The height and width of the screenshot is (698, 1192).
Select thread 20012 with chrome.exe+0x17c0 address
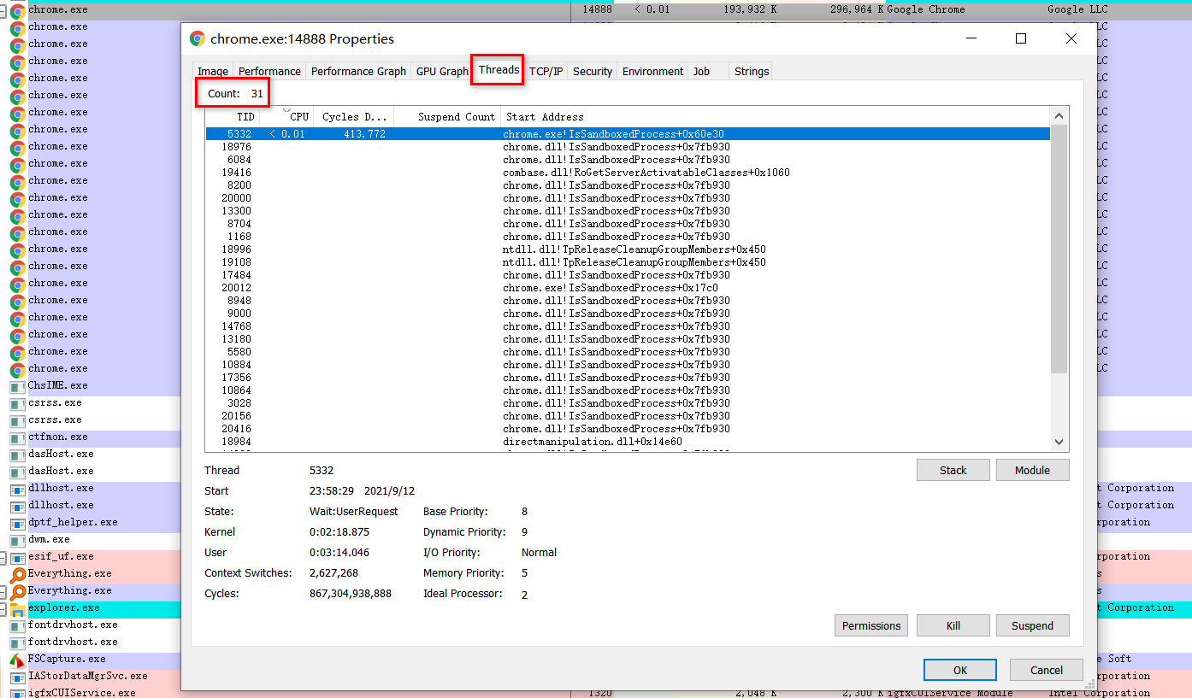click(x=628, y=288)
